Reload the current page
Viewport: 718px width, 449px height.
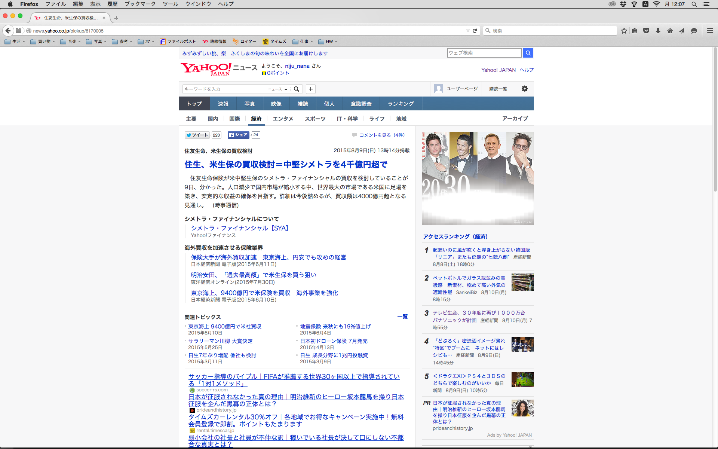[x=475, y=31]
